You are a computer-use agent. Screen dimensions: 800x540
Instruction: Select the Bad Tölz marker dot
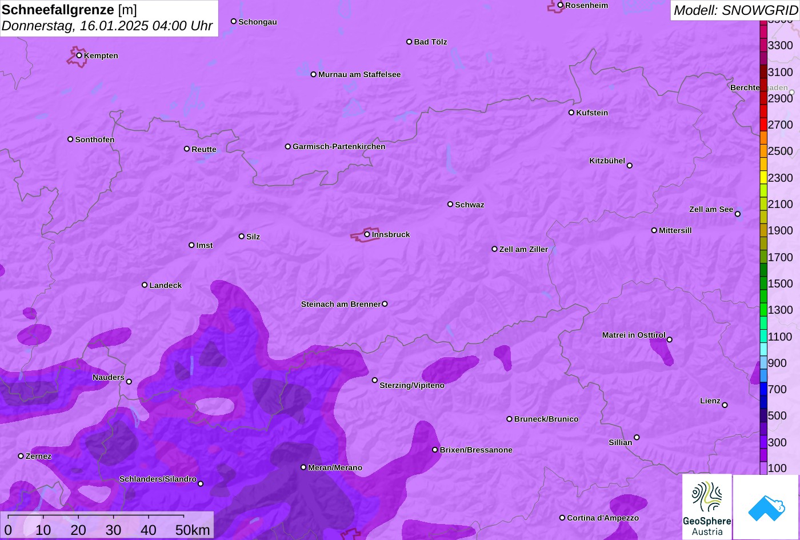pyautogui.click(x=409, y=42)
